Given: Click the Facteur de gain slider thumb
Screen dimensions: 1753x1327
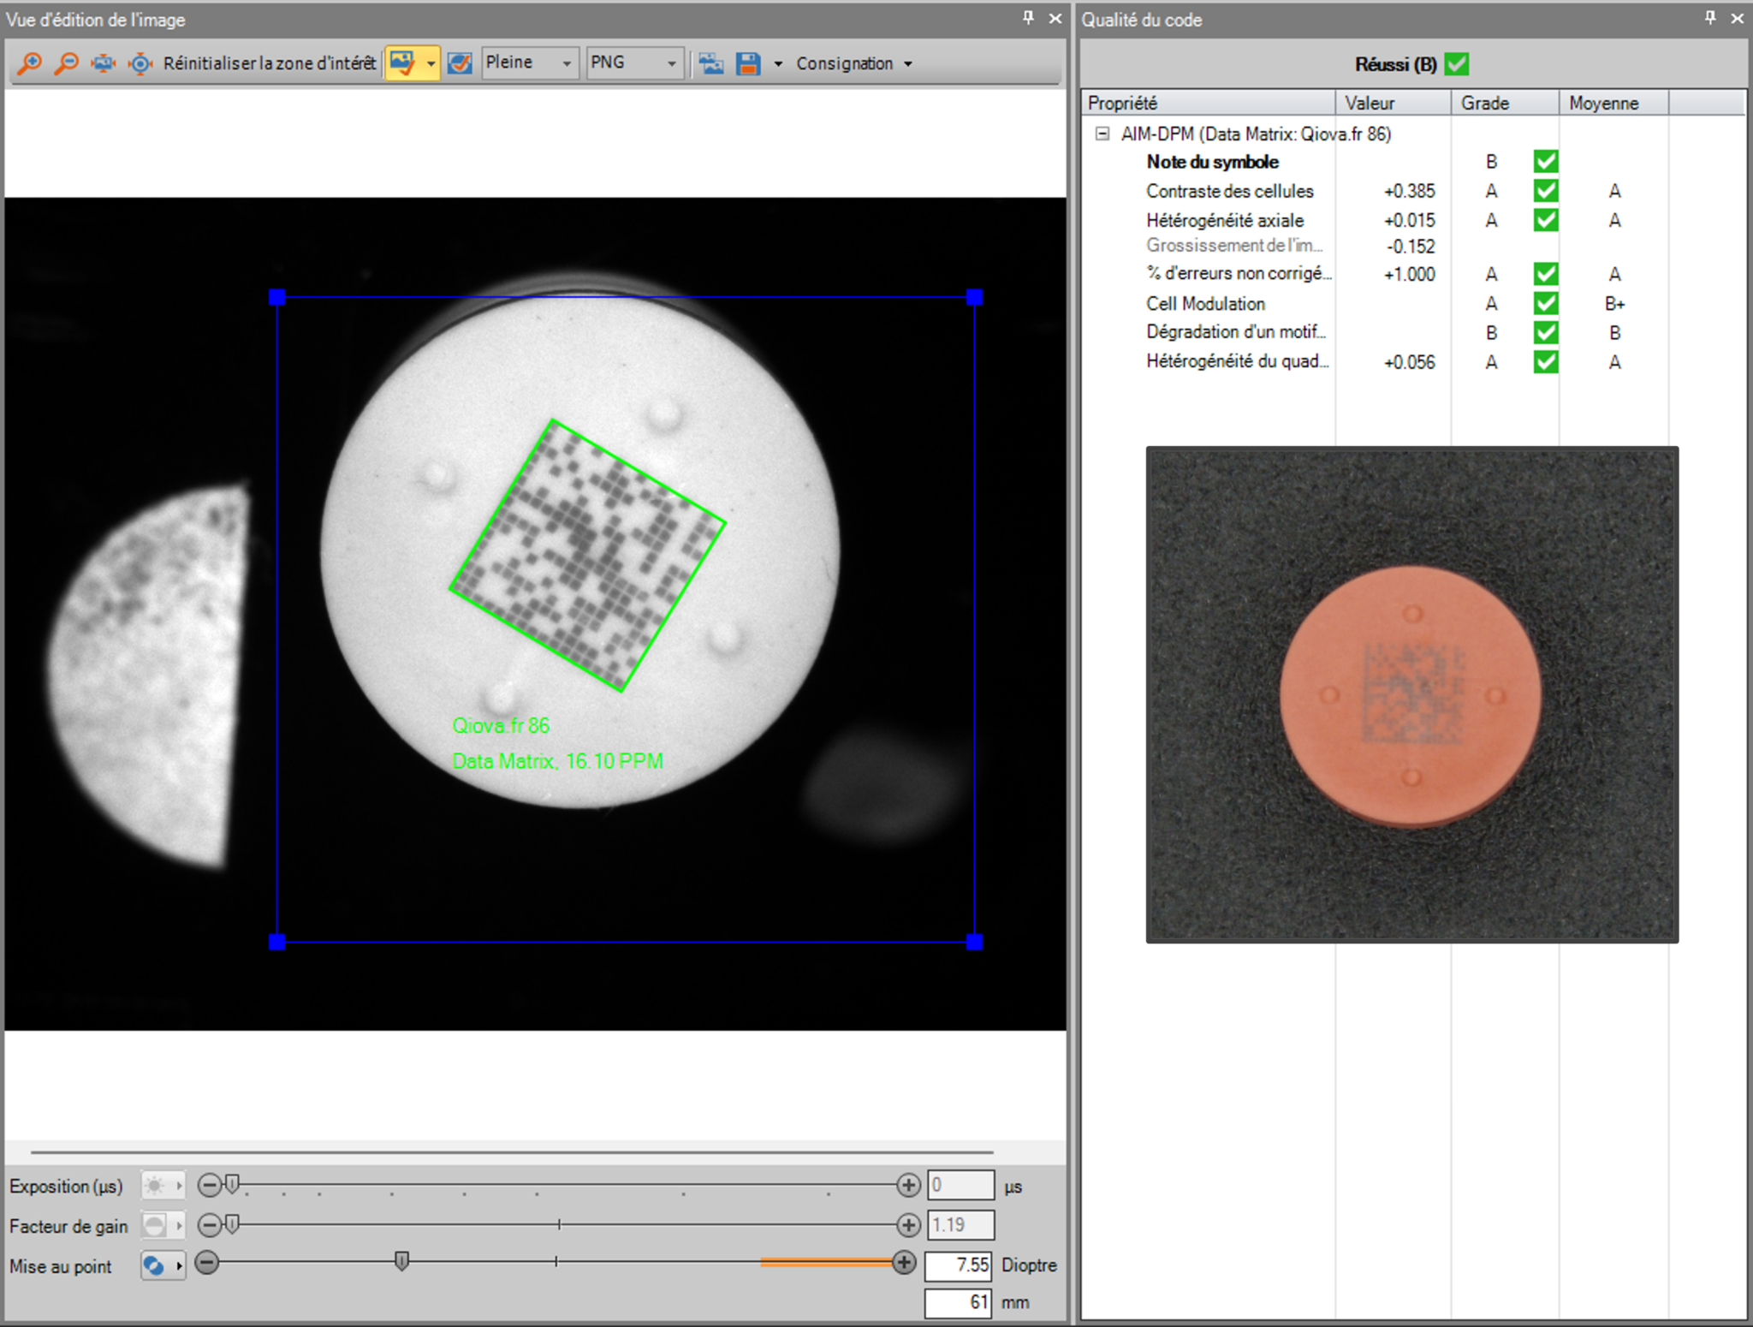Looking at the screenshot, I should tap(231, 1224).
